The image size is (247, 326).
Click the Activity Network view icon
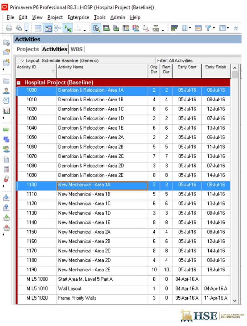point(58,28)
